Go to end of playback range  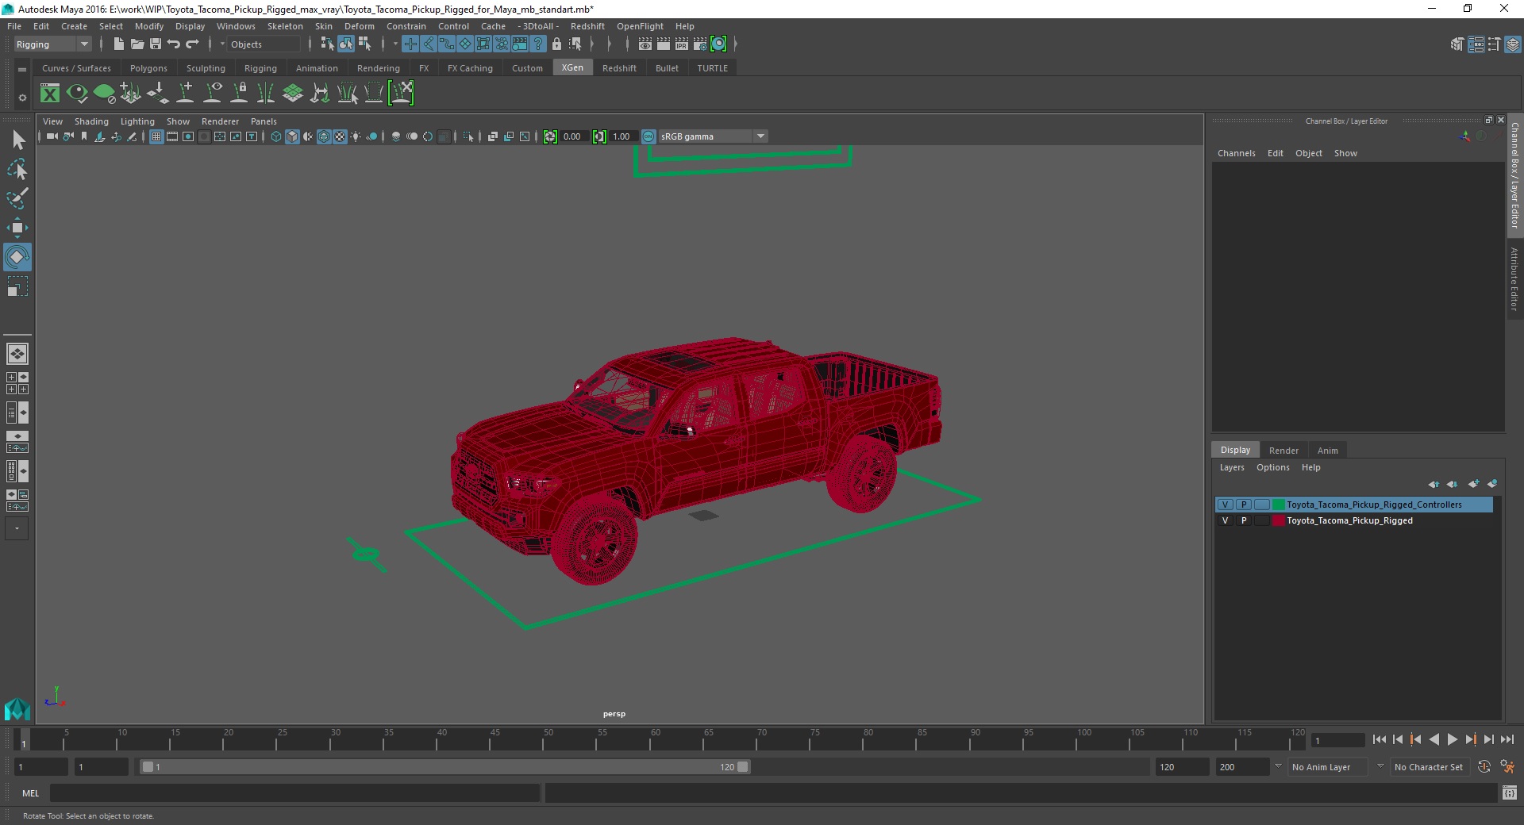point(1507,739)
